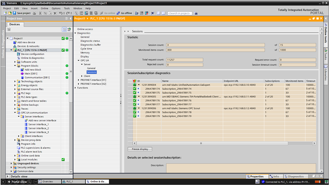Open Watch and force tables
Screen dimensions: 329x185
(33, 101)
